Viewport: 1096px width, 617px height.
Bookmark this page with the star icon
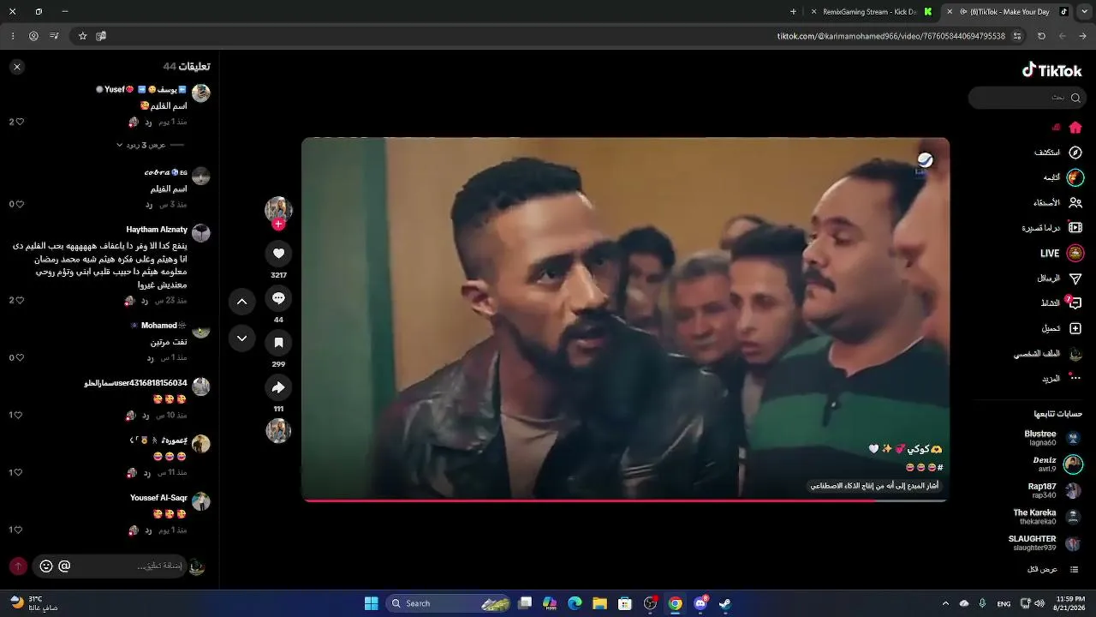coord(82,36)
